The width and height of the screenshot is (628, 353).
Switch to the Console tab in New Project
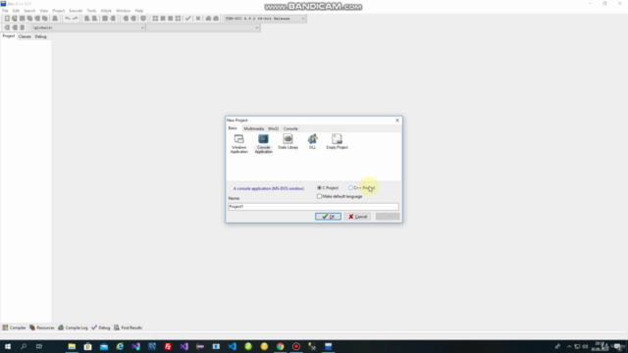point(290,128)
